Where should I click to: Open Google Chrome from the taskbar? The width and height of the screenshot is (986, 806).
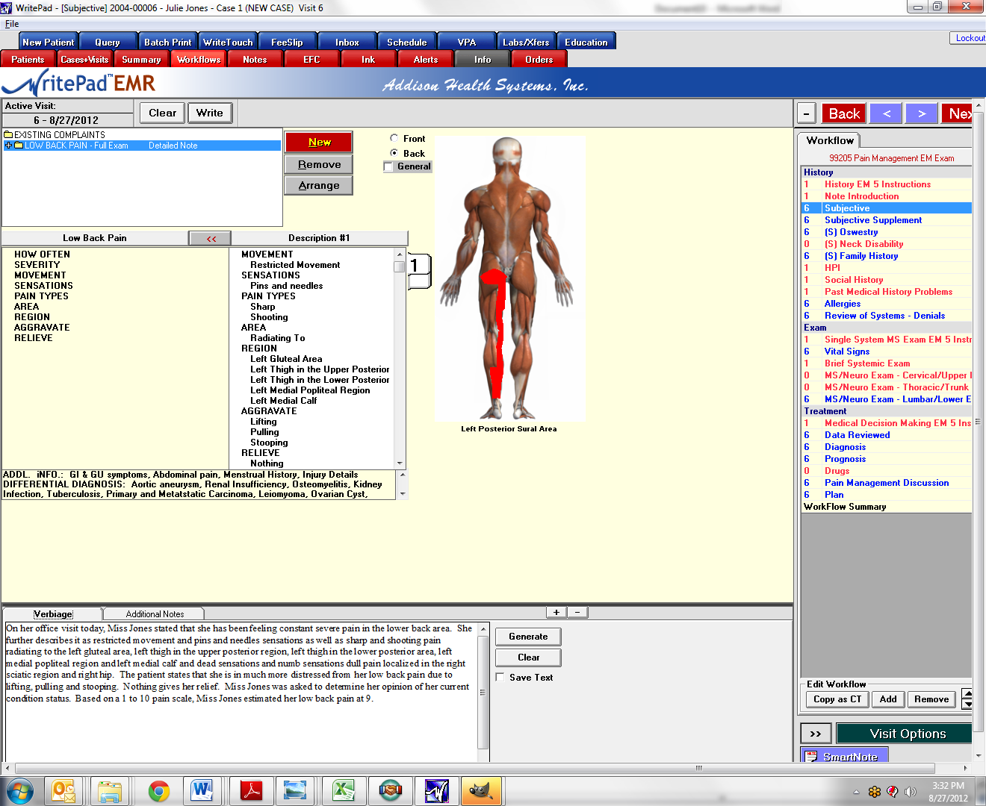(158, 790)
